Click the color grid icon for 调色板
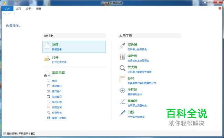This screenshot has height=138, width=224. coord(122,57)
